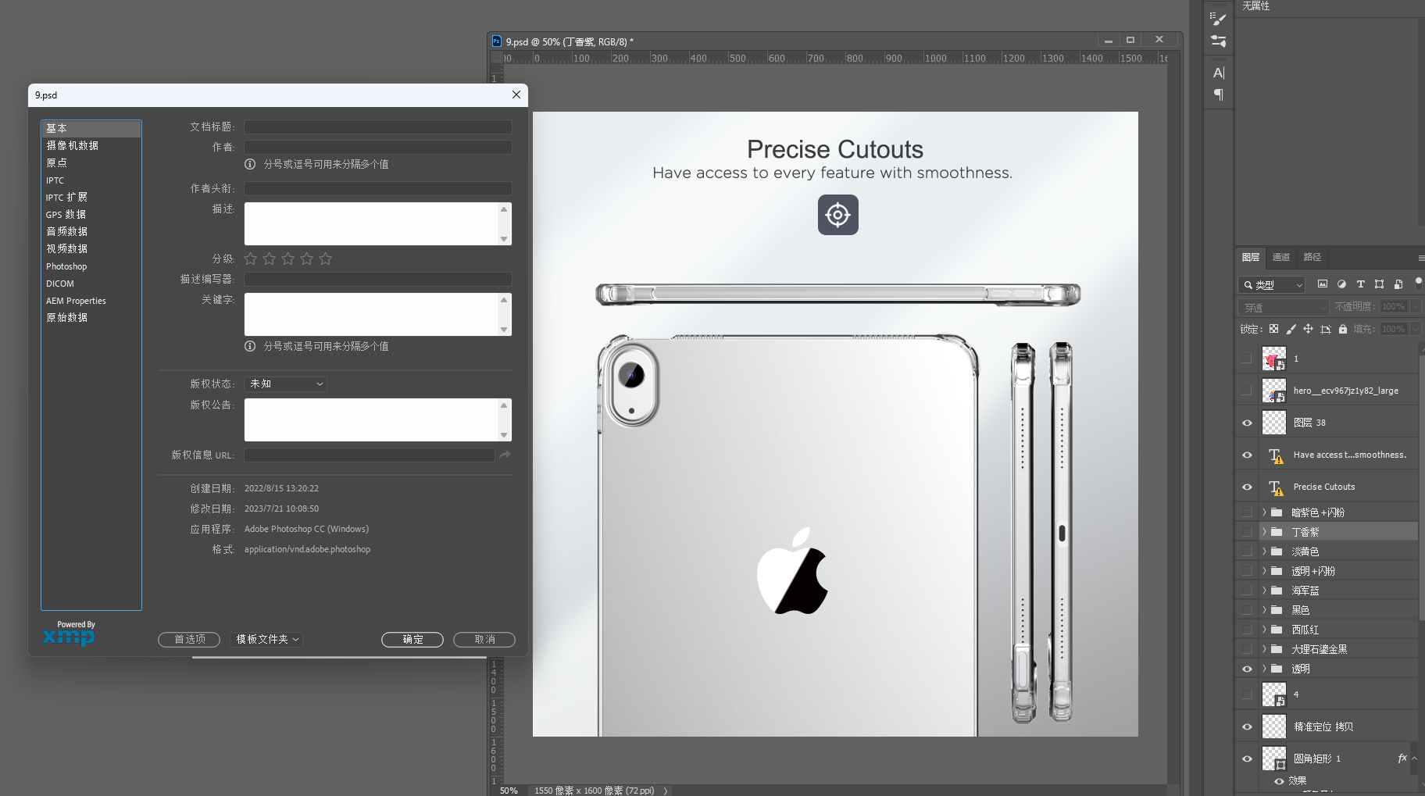Set rating to three stars
Viewport: 1425px width, 796px height.
(288, 259)
